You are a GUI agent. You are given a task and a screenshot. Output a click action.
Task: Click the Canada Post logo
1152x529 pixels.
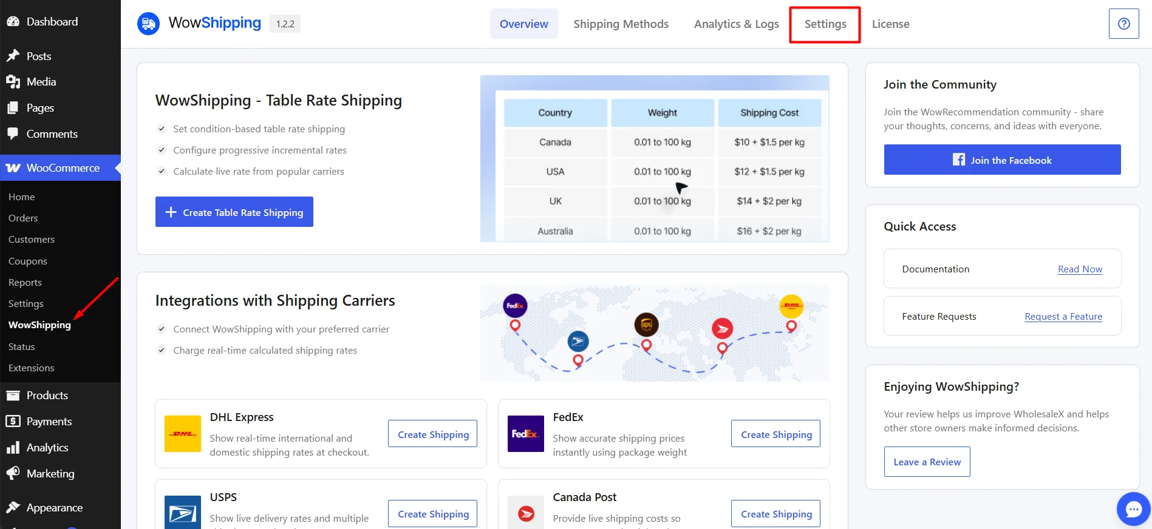[526, 513]
